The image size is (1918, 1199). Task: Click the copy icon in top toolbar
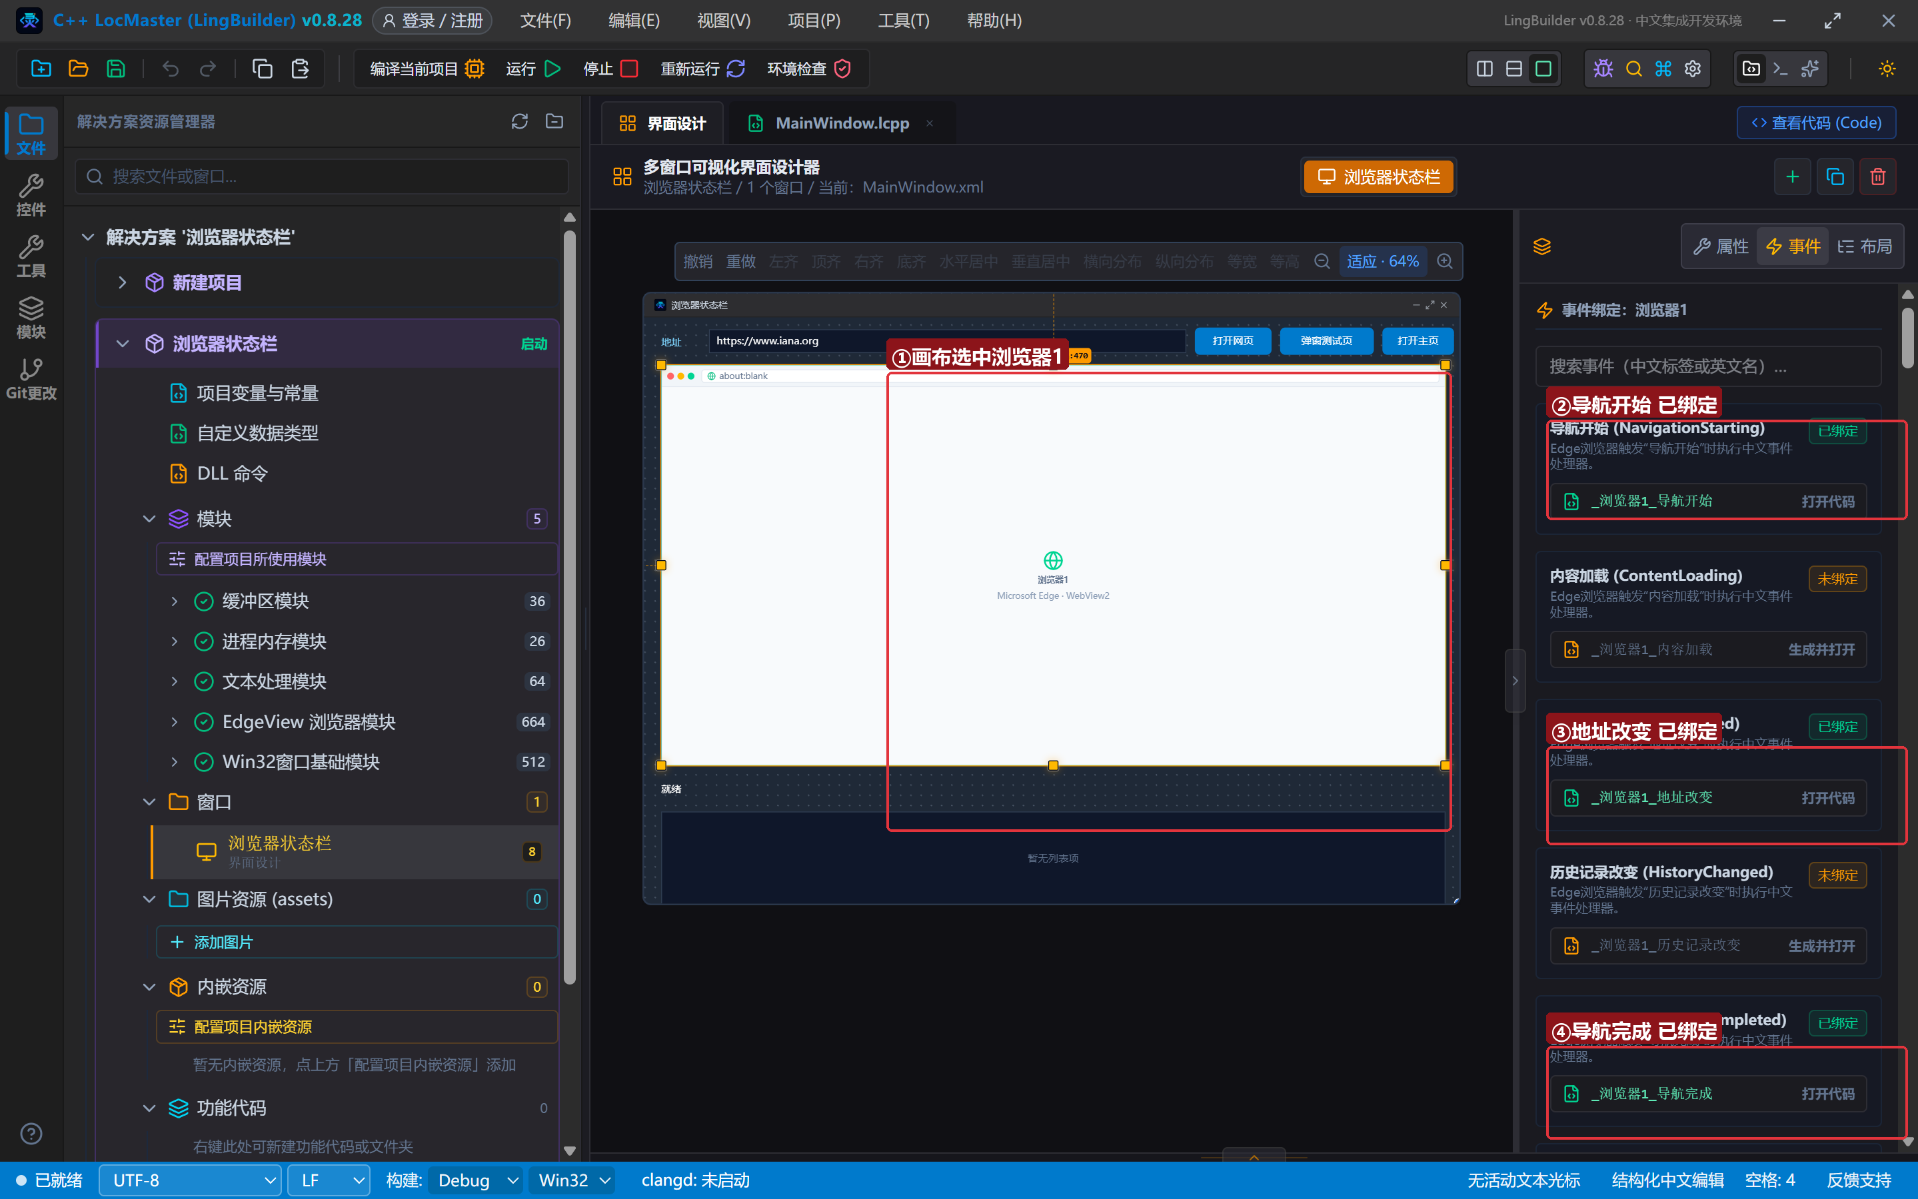[262, 69]
